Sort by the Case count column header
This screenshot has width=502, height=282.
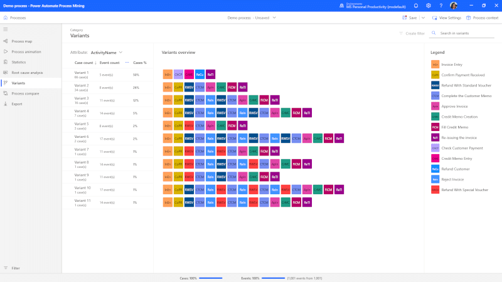[85, 63]
